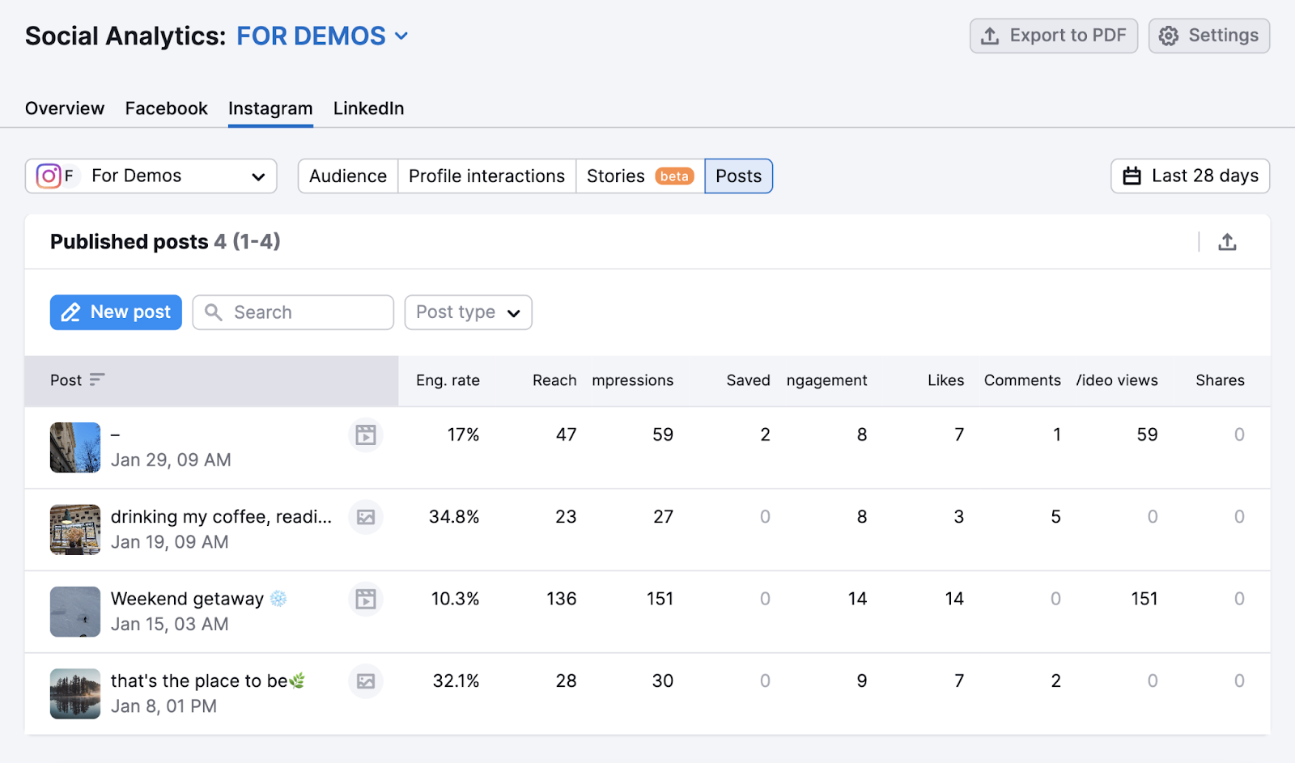The image size is (1295, 763).
Task: Select the Stories beta section
Action: tap(639, 176)
